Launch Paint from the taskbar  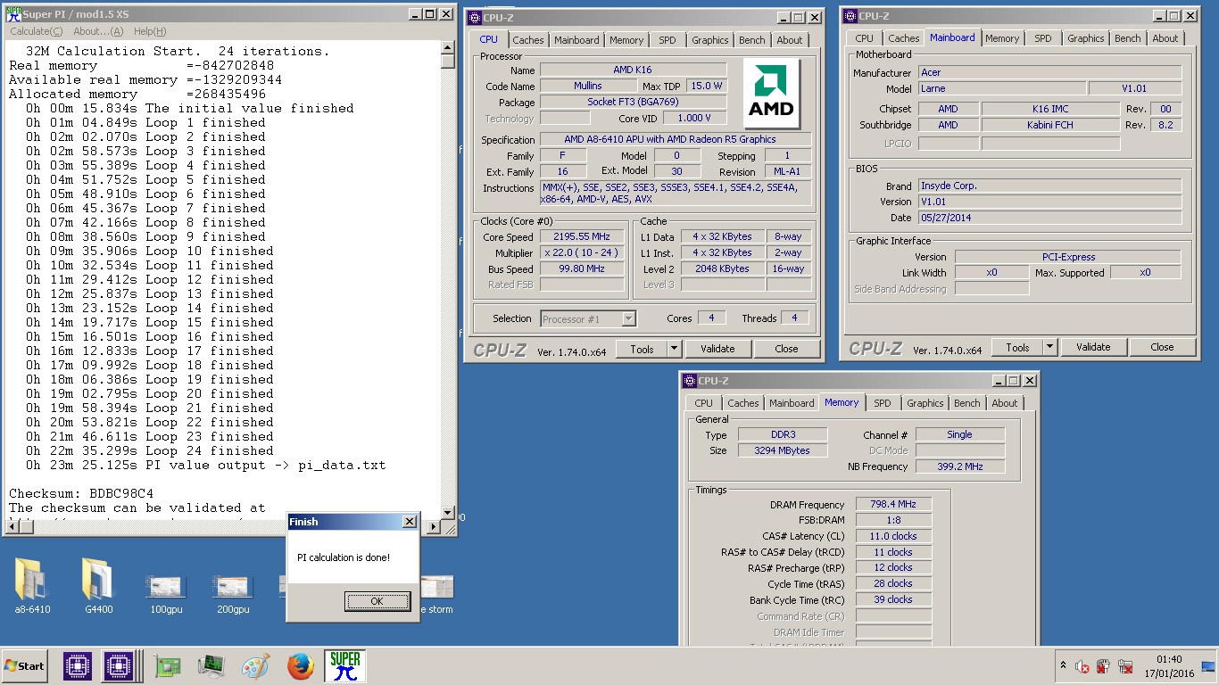coord(255,666)
